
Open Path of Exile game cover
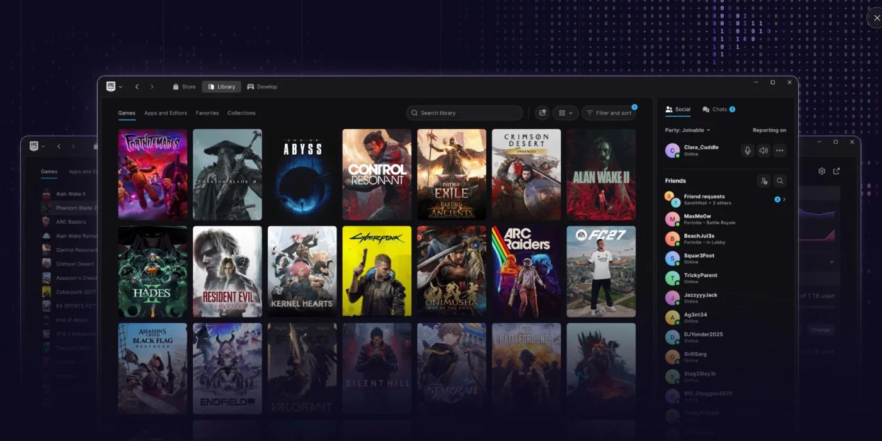pyautogui.click(x=452, y=175)
